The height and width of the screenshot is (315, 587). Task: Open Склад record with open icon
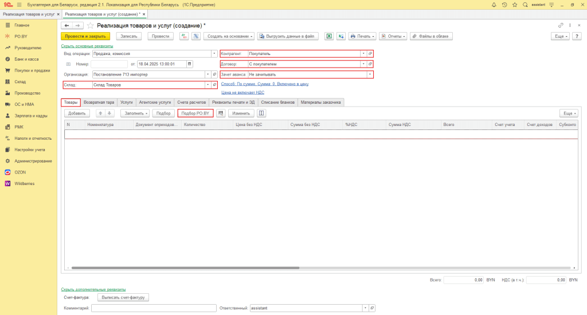[214, 85]
